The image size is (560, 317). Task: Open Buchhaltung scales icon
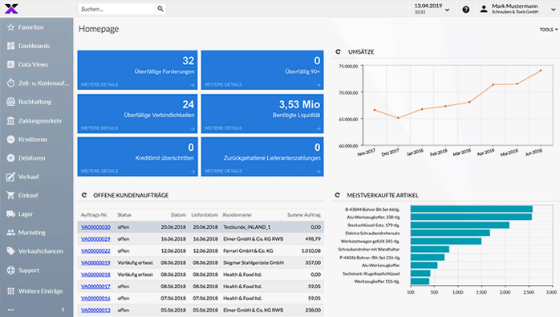(x=10, y=101)
